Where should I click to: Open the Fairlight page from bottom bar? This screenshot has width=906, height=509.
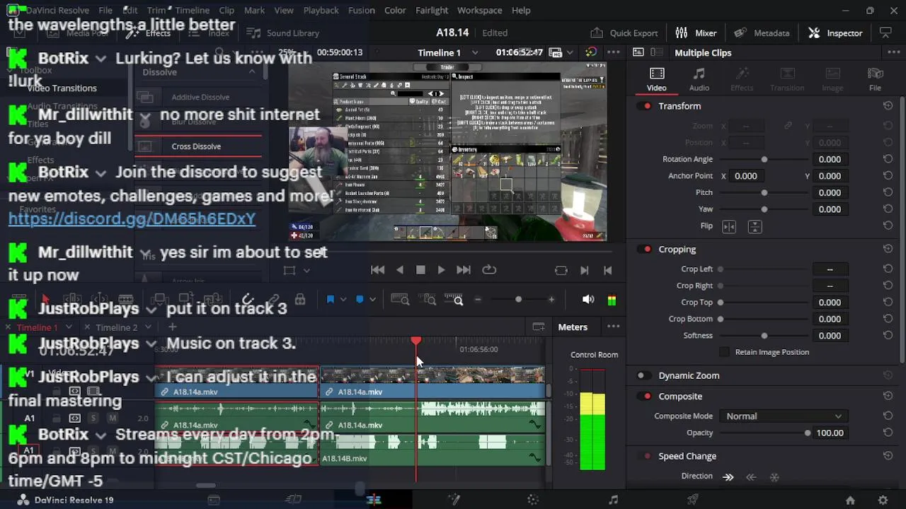pyautogui.click(x=613, y=500)
